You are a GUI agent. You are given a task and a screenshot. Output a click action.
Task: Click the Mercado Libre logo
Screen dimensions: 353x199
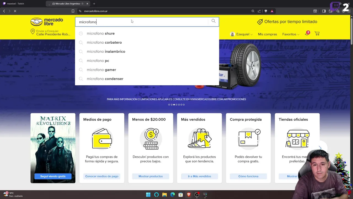tap(47, 22)
